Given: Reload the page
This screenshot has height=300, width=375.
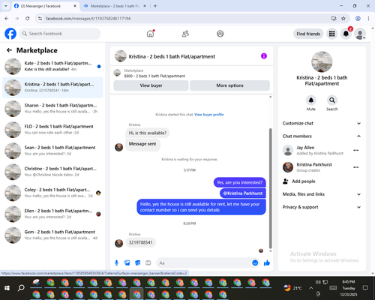Looking at the screenshot, I should (x=28, y=19).
